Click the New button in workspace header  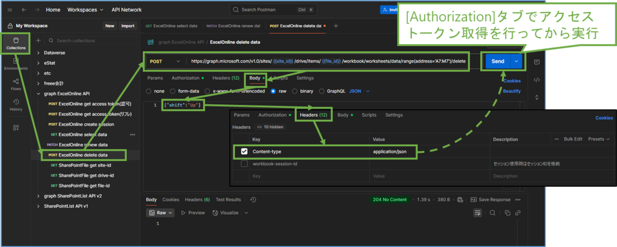coord(110,26)
